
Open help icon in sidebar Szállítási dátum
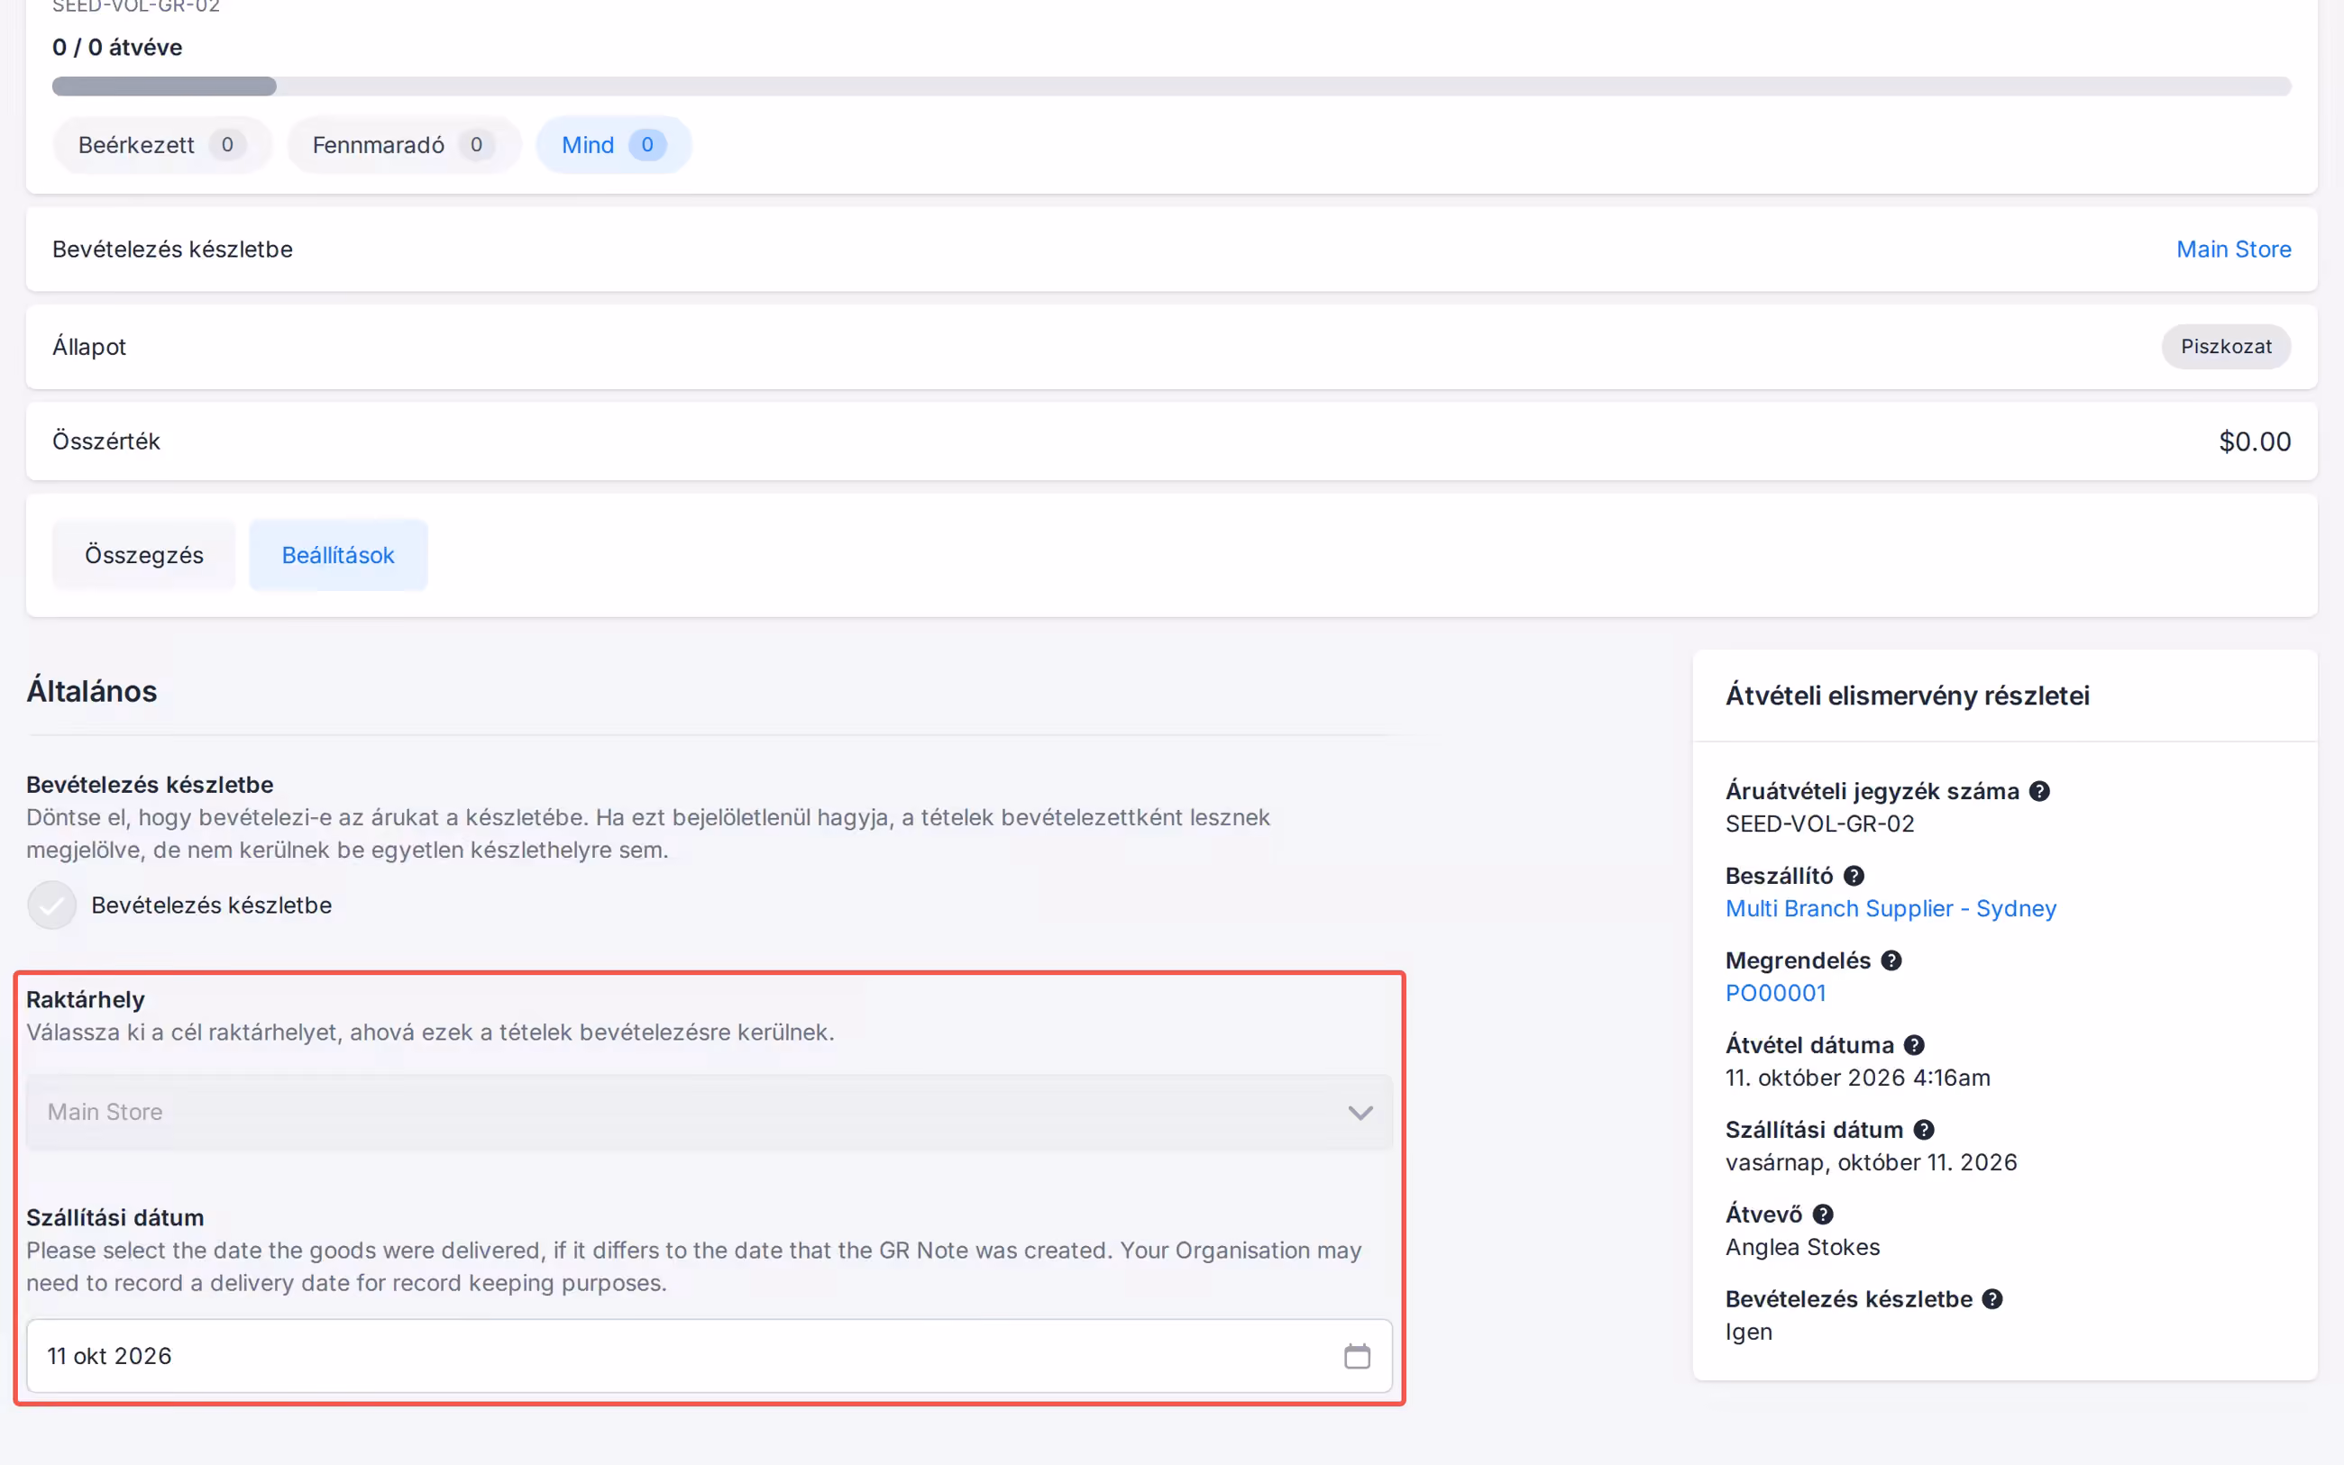coord(1924,1130)
